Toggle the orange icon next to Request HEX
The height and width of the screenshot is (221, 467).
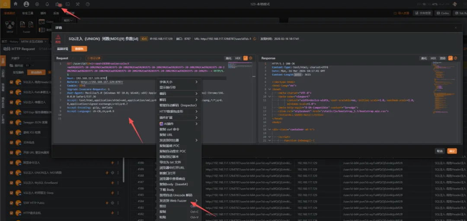246,58
